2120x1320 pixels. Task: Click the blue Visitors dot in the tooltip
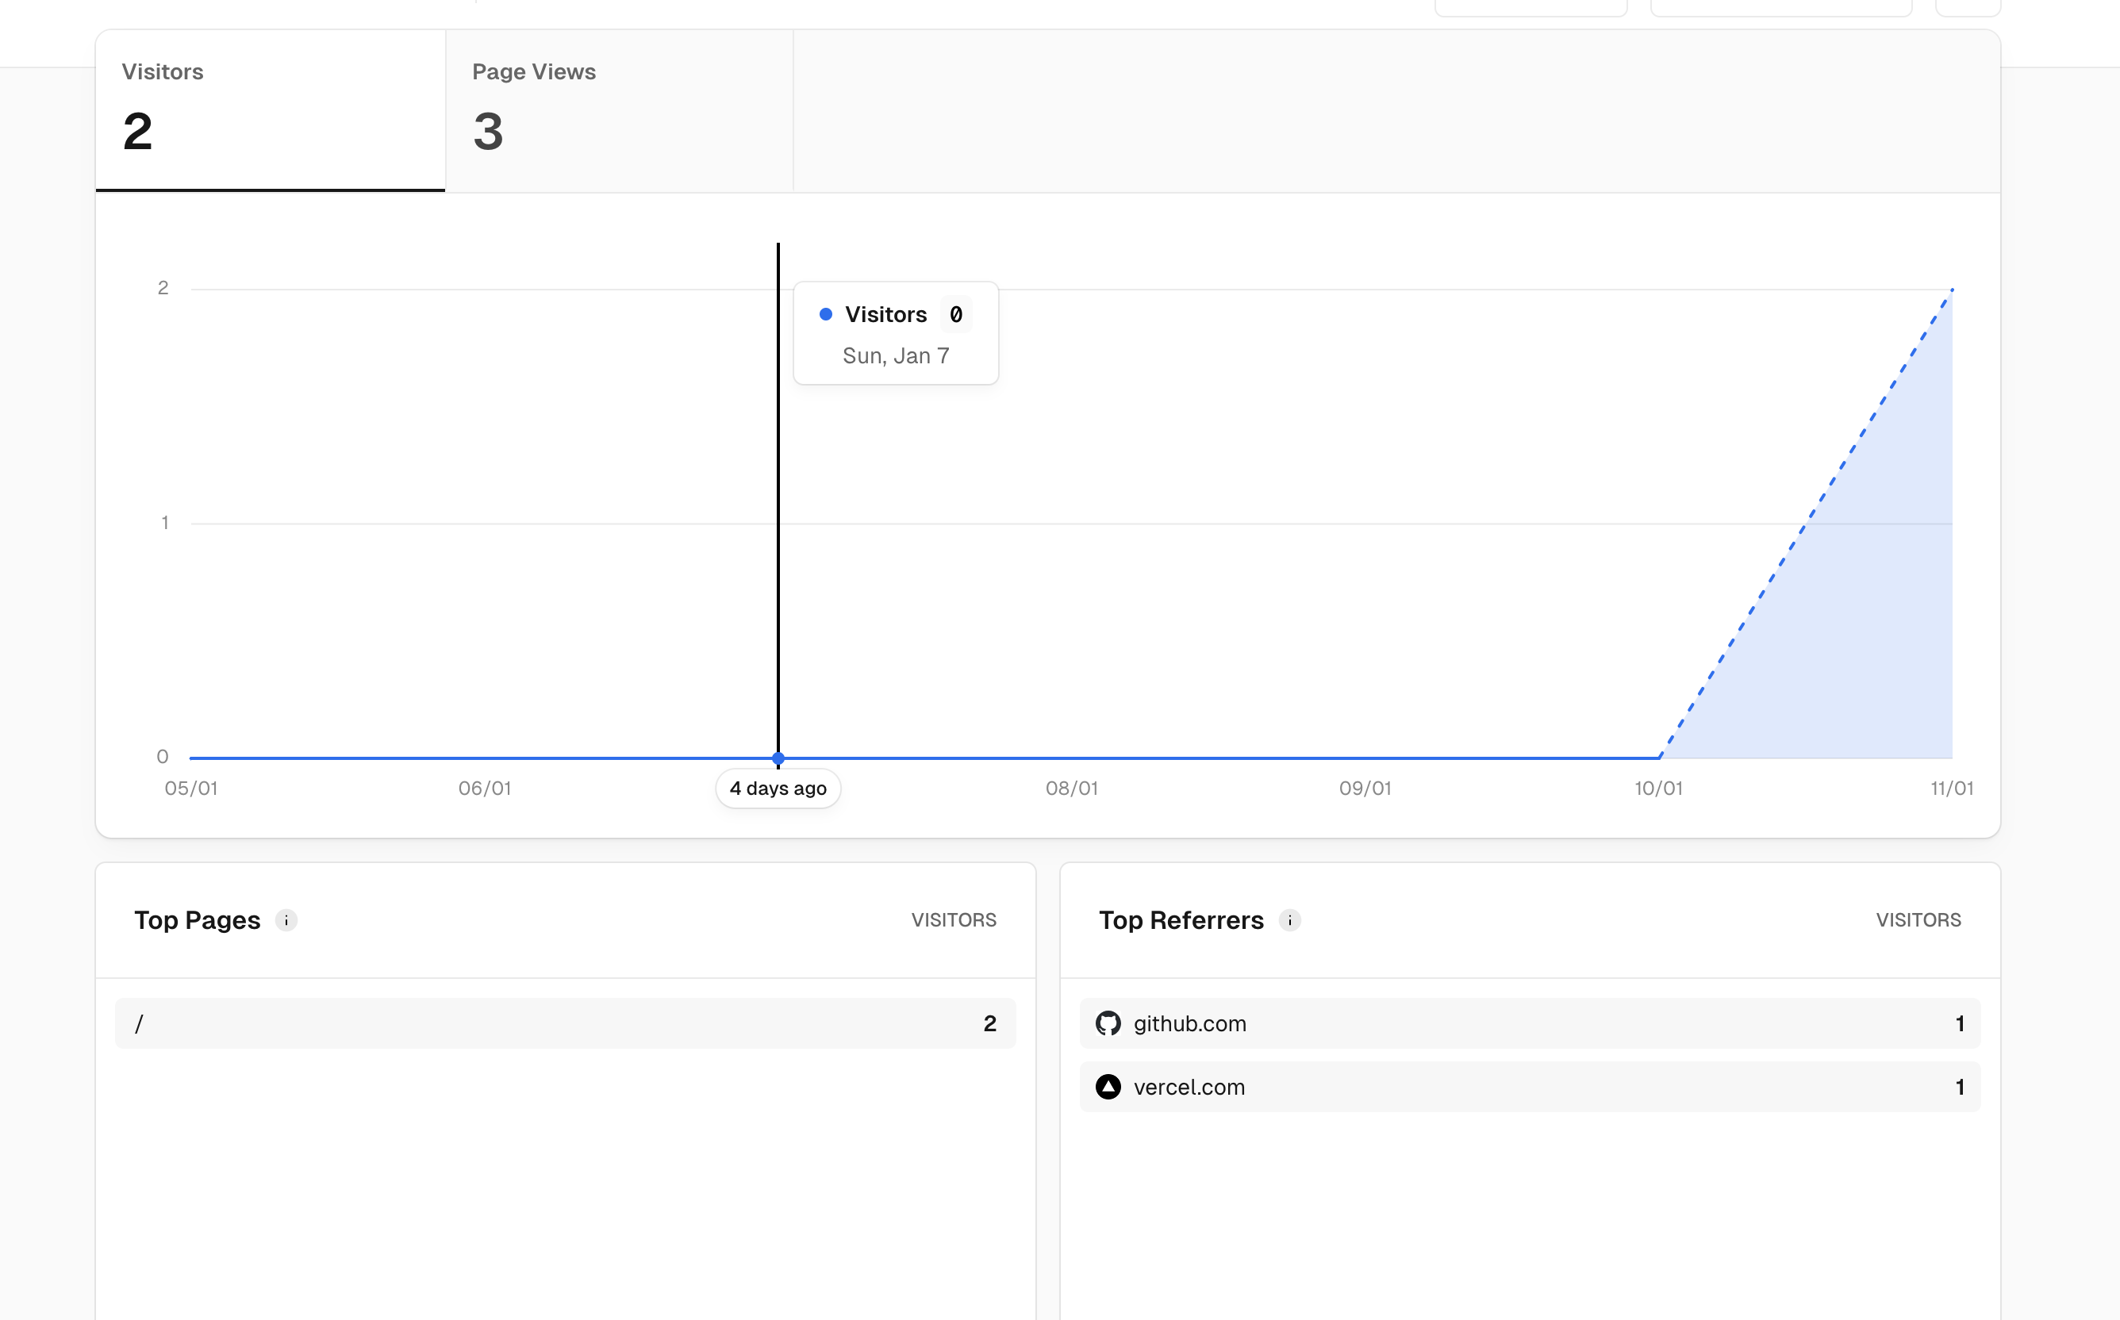[x=825, y=314]
